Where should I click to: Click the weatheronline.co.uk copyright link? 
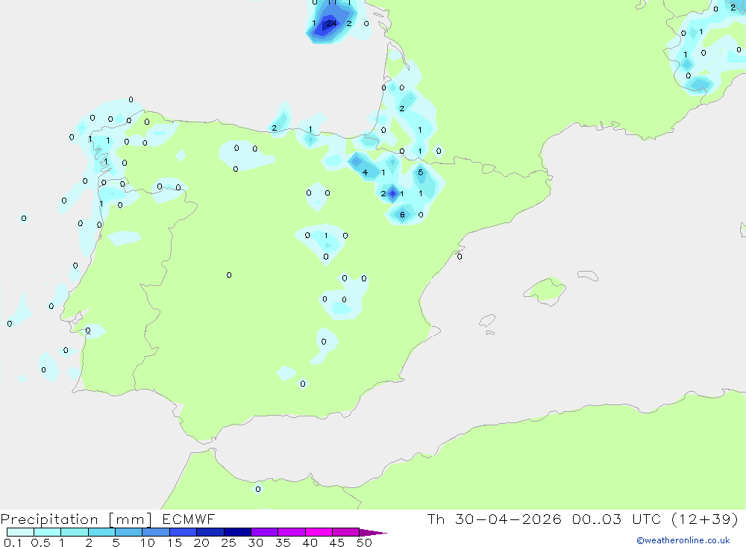pyautogui.click(x=683, y=540)
